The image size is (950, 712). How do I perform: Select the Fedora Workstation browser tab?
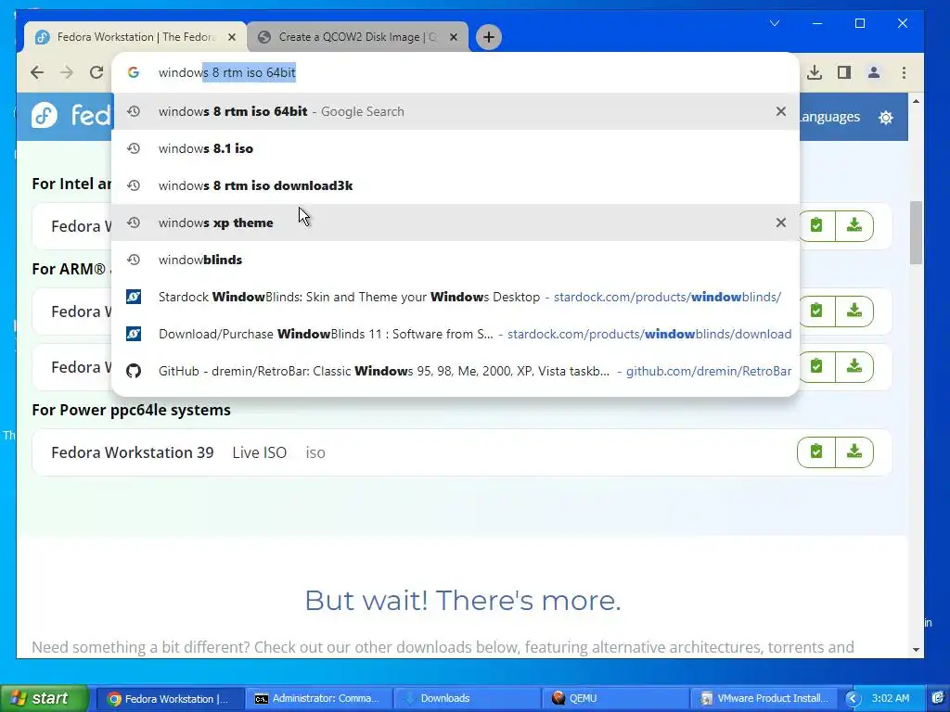point(135,37)
